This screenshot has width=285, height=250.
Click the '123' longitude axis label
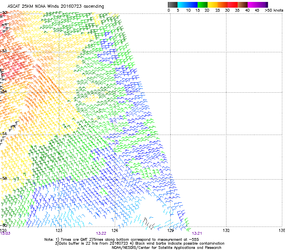pos(59,230)
